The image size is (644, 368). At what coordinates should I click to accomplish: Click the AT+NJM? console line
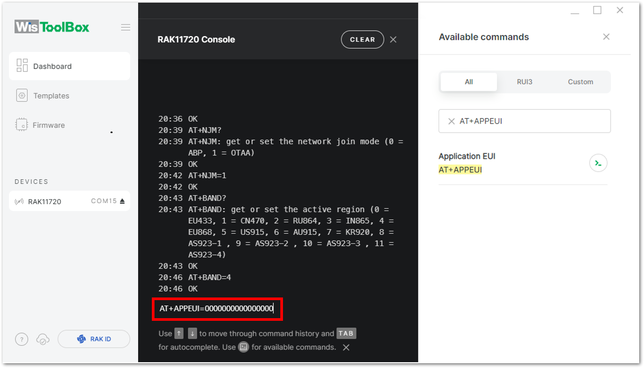(x=205, y=130)
